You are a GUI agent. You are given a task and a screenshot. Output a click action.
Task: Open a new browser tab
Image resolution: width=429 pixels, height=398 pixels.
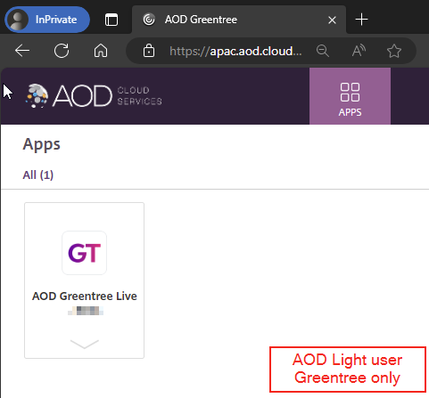(361, 20)
